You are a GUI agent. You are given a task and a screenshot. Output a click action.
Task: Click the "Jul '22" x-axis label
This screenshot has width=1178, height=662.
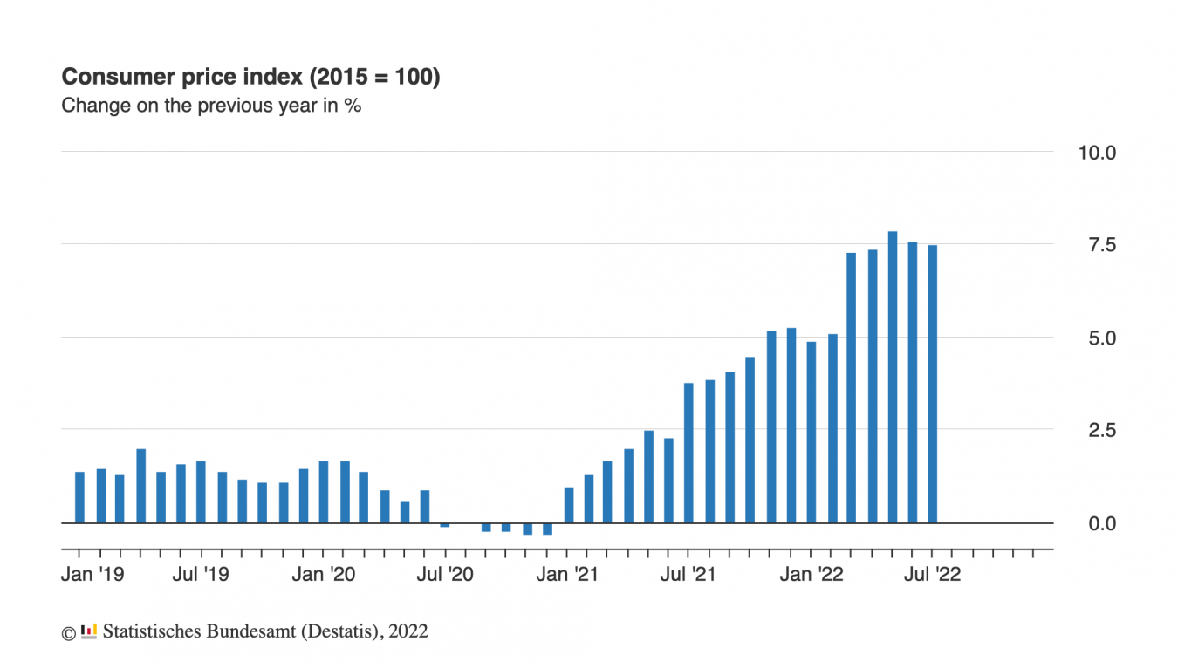[x=932, y=575]
